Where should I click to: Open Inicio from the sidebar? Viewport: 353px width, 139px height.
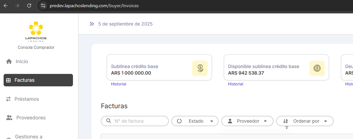click(22, 61)
